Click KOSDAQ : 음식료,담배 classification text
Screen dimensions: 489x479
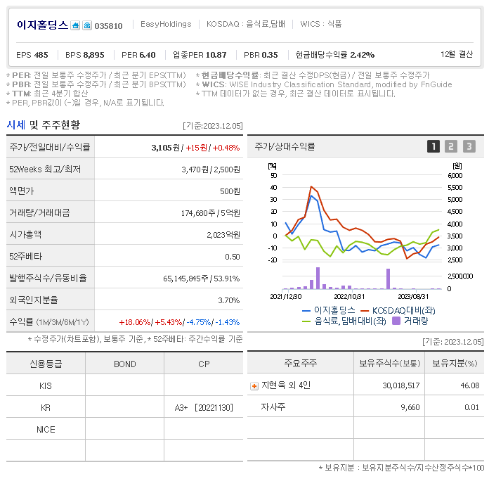246,24
